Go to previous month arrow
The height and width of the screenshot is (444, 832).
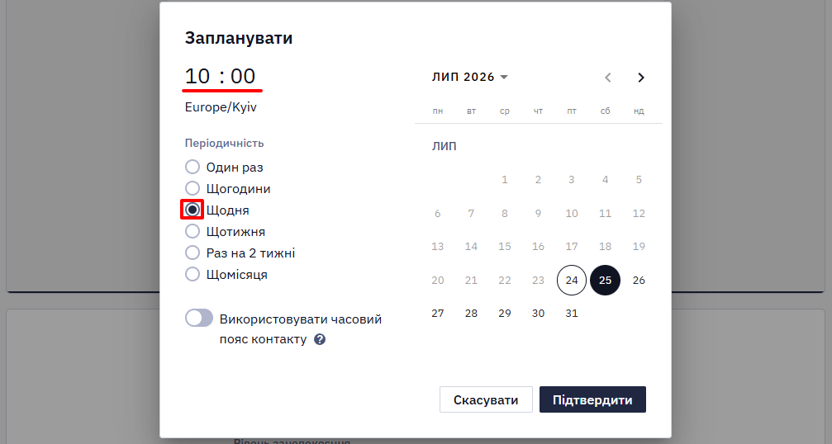(608, 78)
